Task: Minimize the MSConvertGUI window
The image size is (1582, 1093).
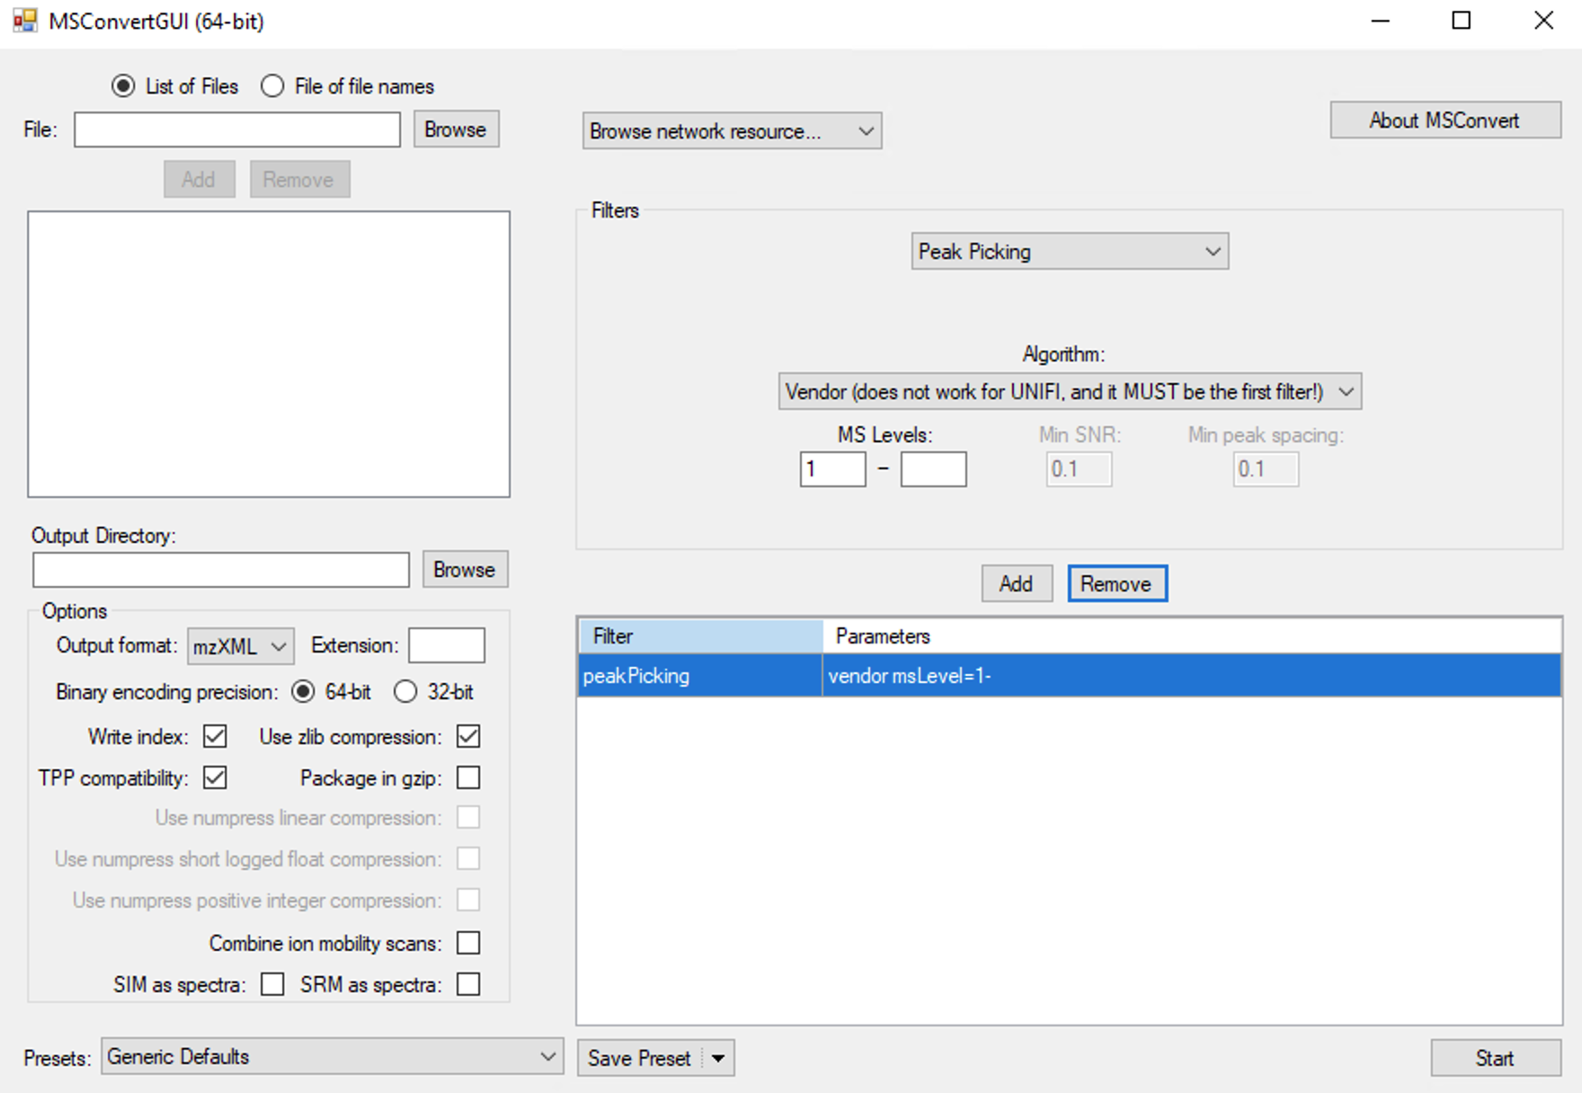Action: [x=1381, y=21]
